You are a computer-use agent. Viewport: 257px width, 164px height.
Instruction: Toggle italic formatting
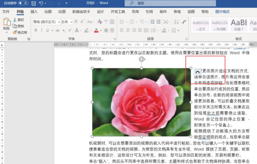click(42, 30)
